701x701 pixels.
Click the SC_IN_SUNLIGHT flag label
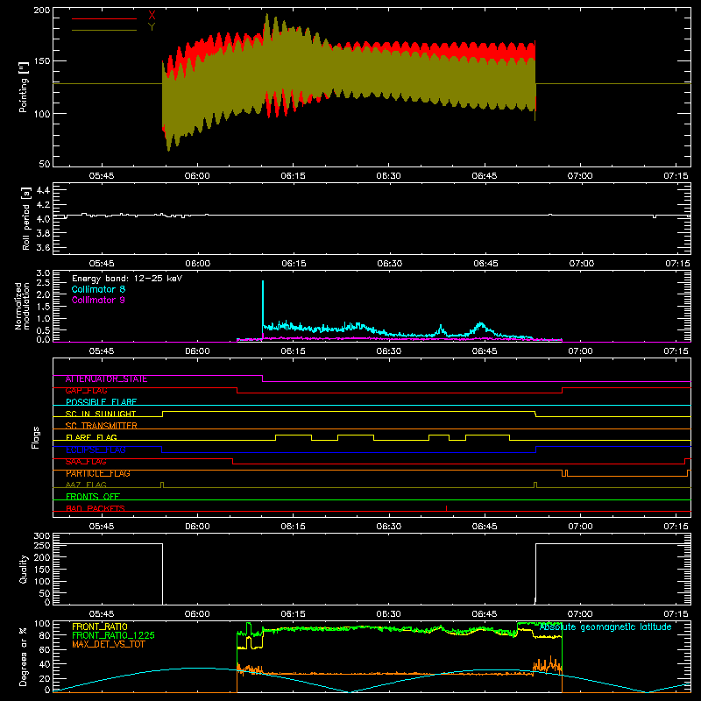[101, 414]
